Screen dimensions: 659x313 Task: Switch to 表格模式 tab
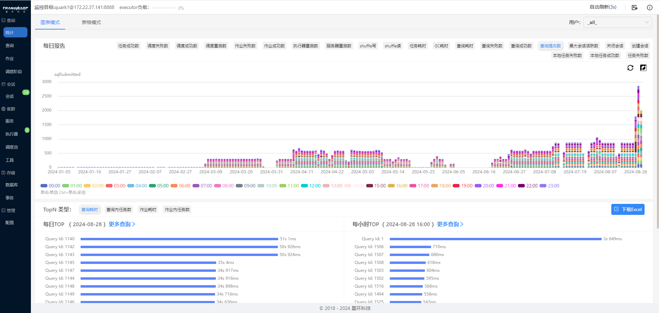point(91,22)
